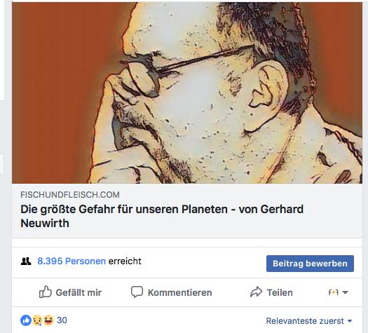The width and height of the screenshot is (368, 333).
Task: Click the people reached icon
Action: tap(26, 261)
